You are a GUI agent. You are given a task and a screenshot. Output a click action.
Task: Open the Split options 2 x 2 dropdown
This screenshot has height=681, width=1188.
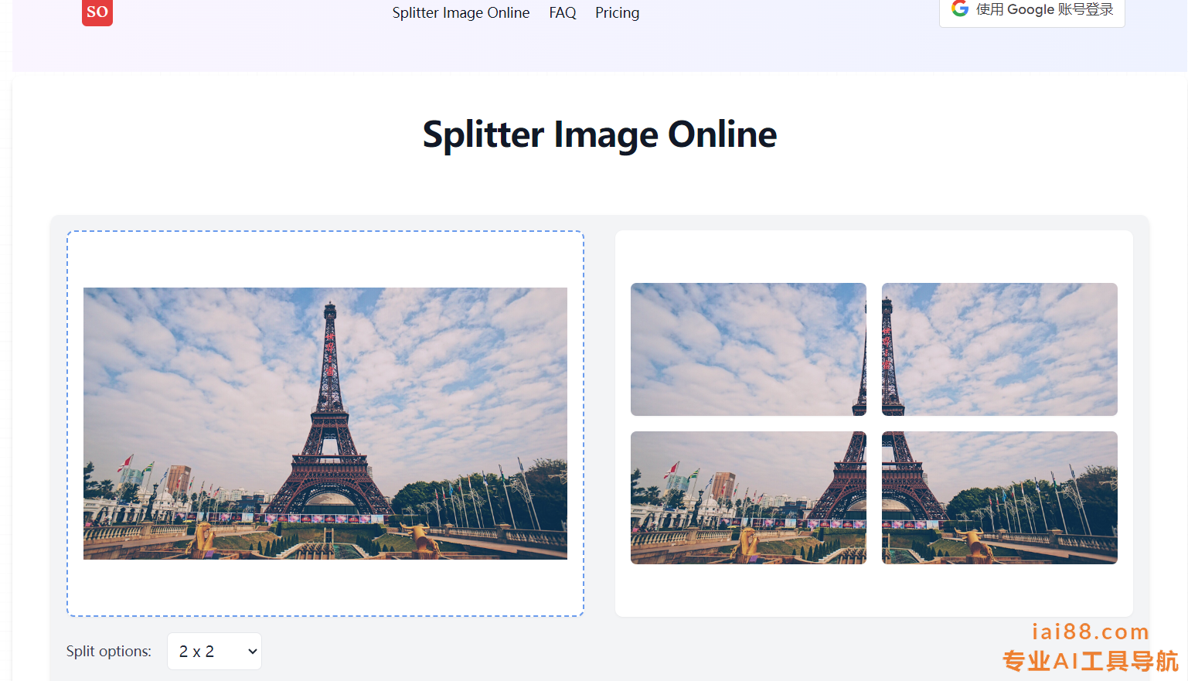(214, 652)
